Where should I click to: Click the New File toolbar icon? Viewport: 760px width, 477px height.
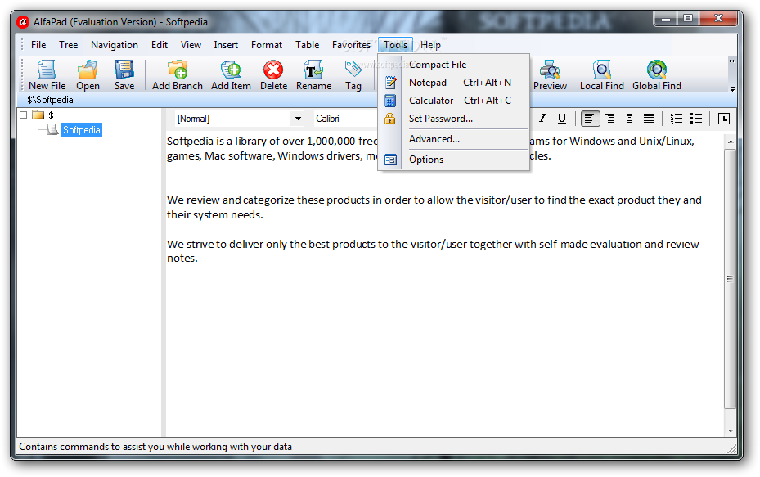pyautogui.click(x=47, y=74)
